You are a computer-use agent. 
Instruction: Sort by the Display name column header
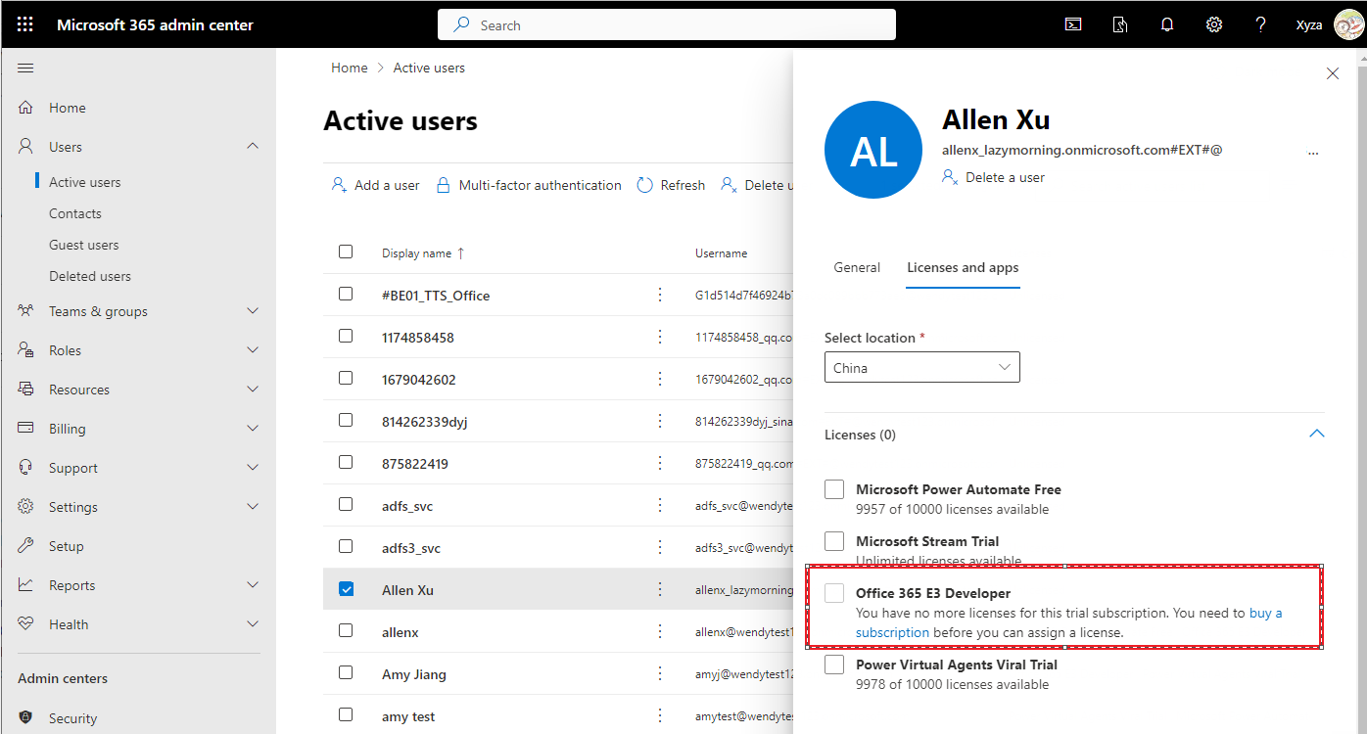pyautogui.click(x=423, y=252)
